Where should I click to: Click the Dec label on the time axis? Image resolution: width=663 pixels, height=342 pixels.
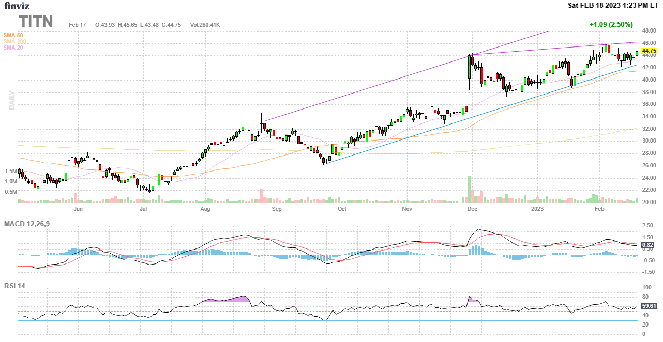pyautogui.click(x=471, y=209)
